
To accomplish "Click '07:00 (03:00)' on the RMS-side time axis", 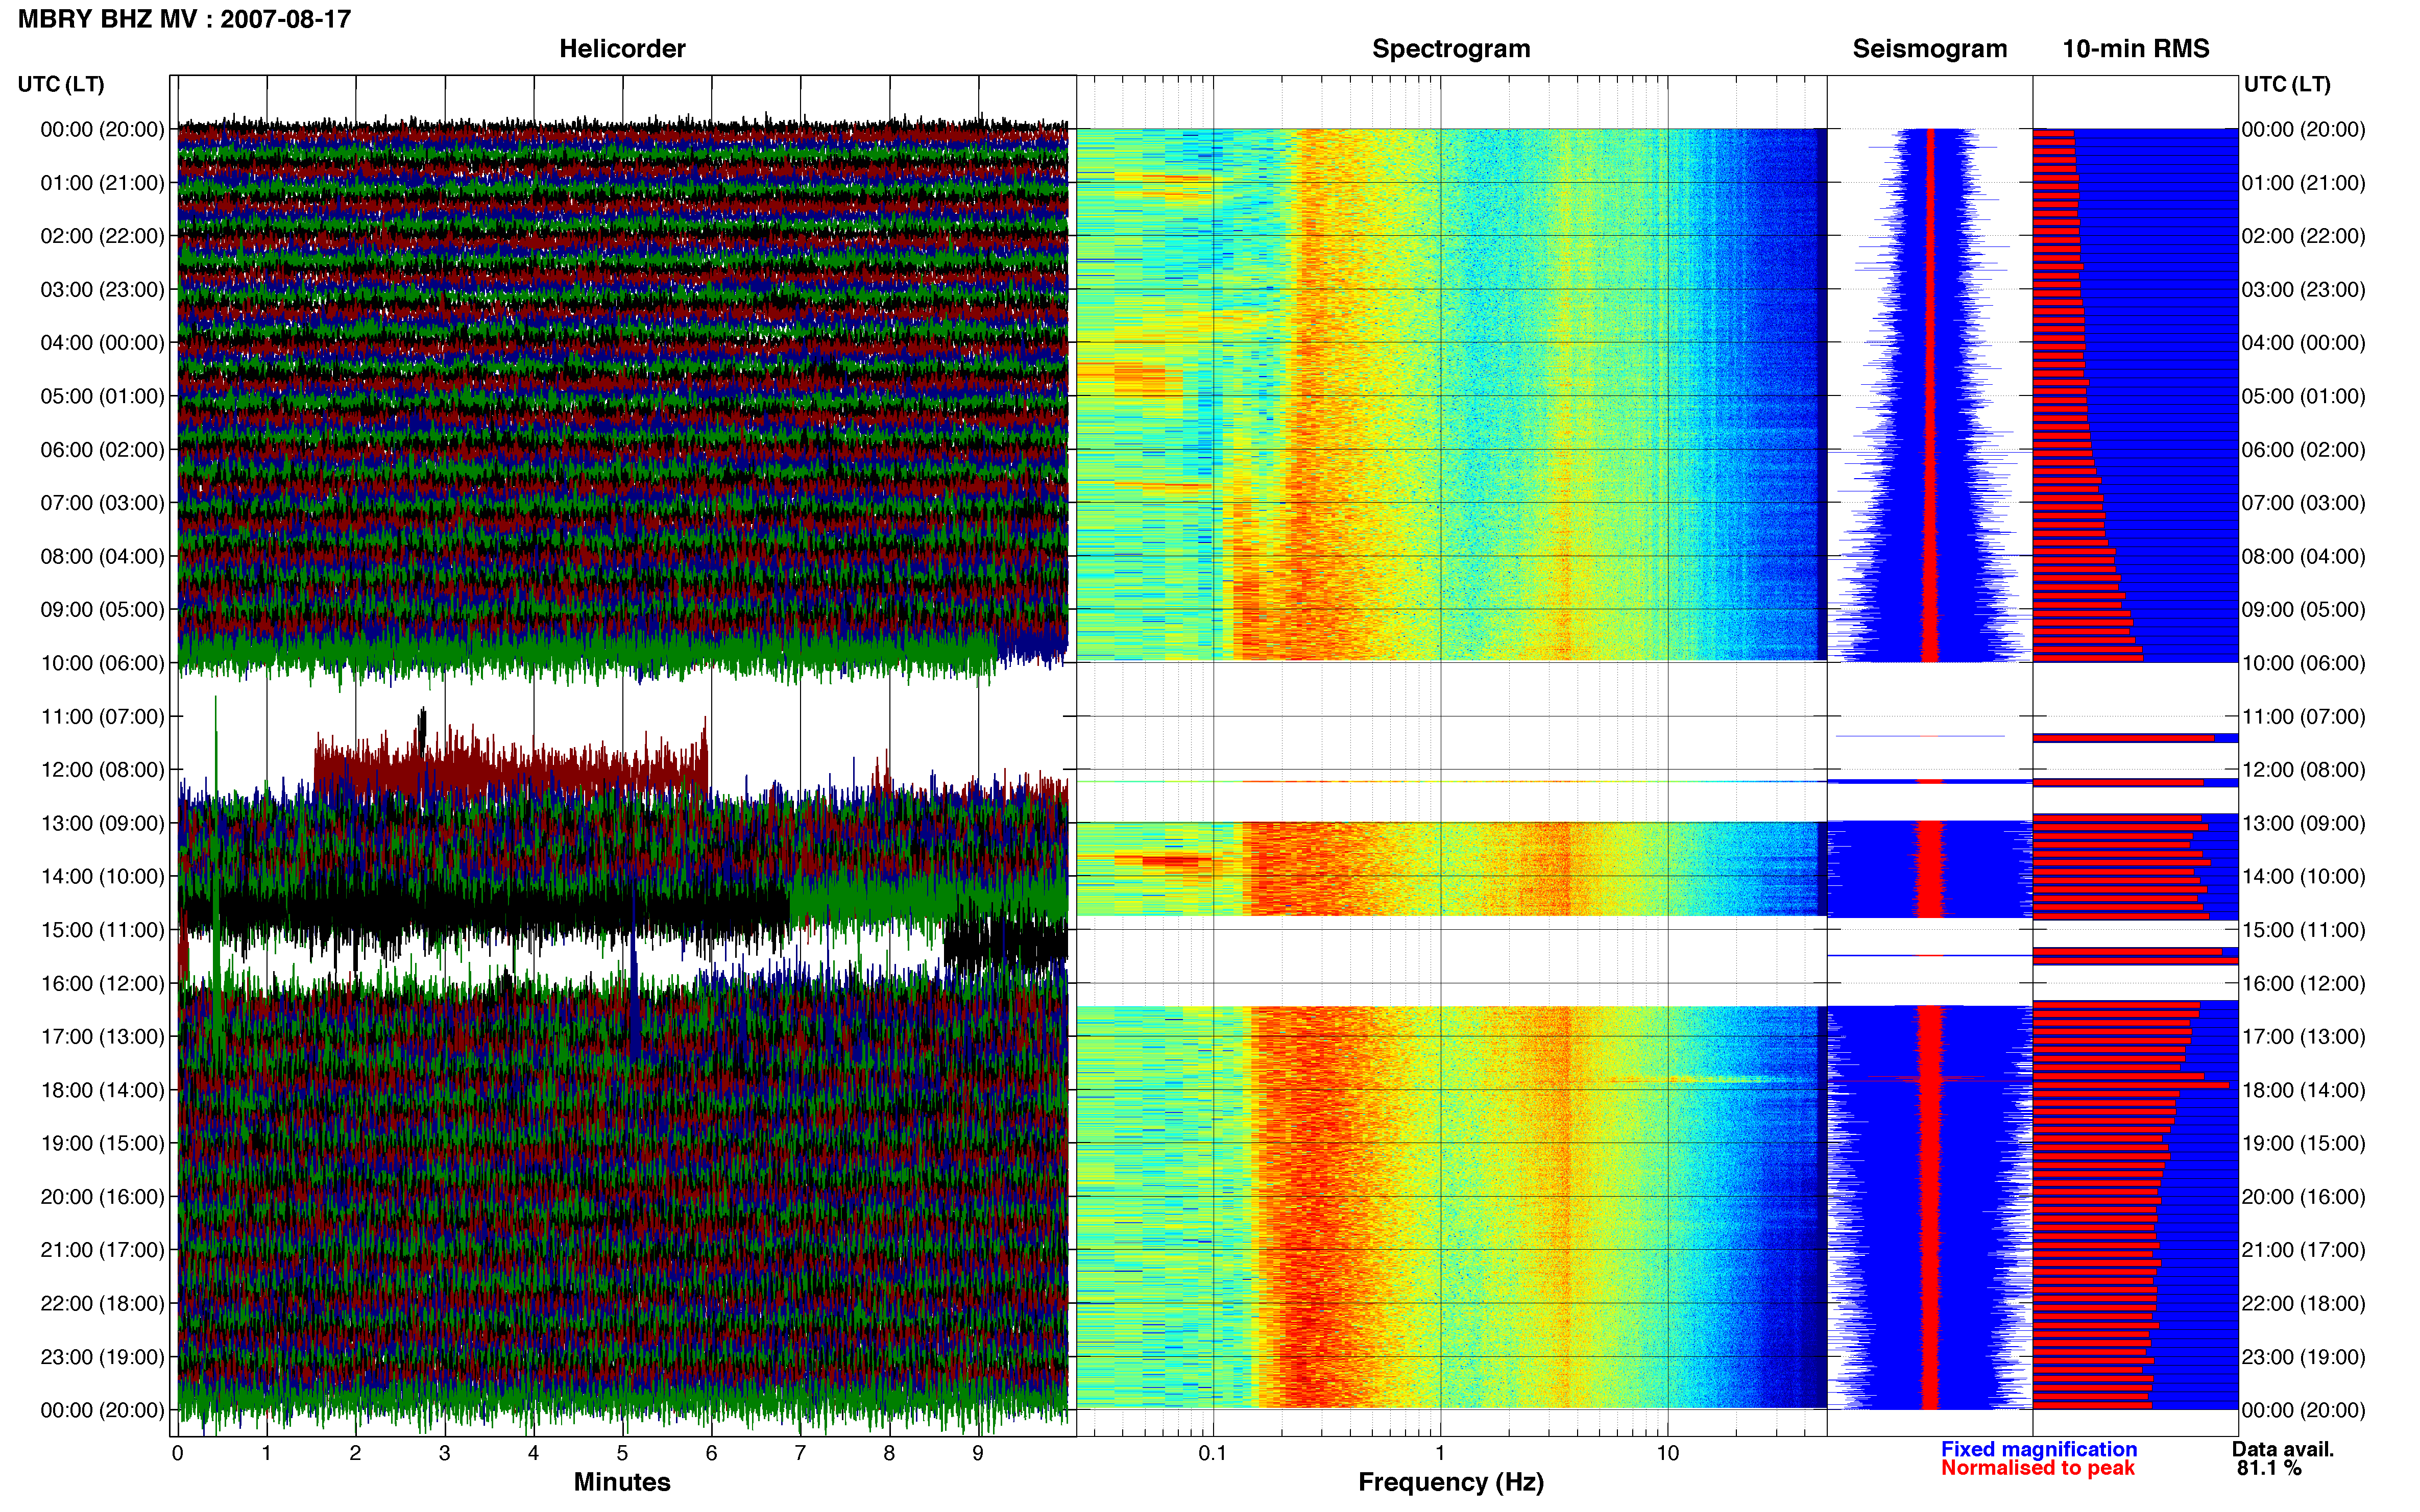I will 2303,503.
